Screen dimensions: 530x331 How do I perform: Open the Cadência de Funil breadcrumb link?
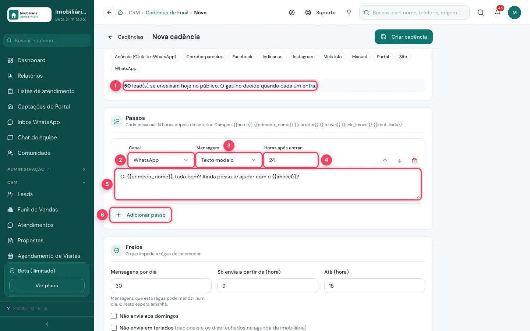point(167,13)
